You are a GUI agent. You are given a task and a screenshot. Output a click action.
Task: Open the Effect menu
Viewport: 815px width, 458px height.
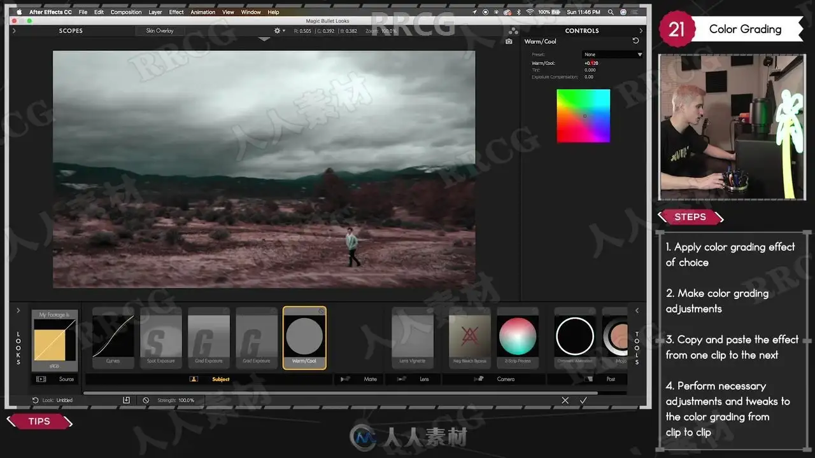point(176,12)
